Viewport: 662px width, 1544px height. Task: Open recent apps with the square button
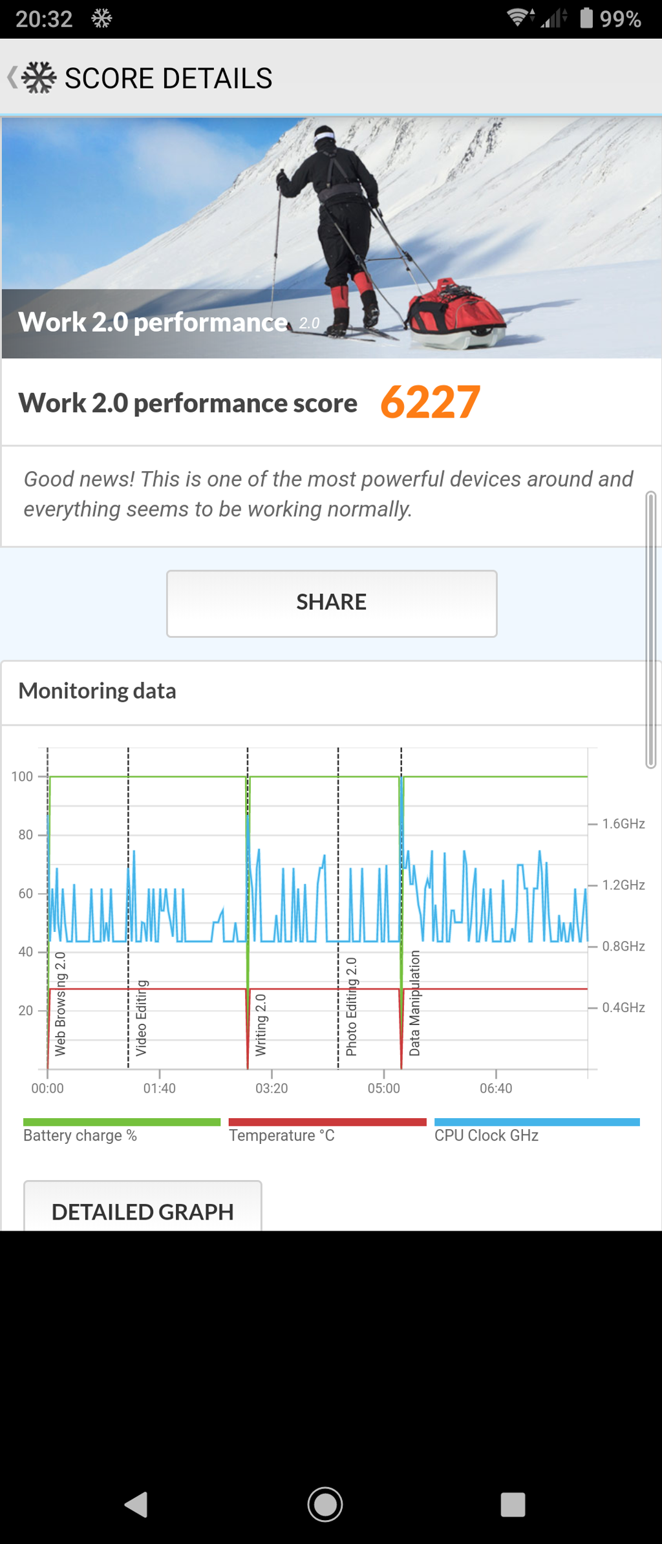[512, 1505]
